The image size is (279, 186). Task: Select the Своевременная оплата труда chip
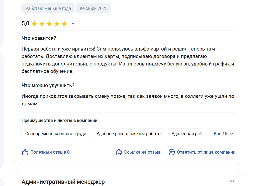[56, 134]
